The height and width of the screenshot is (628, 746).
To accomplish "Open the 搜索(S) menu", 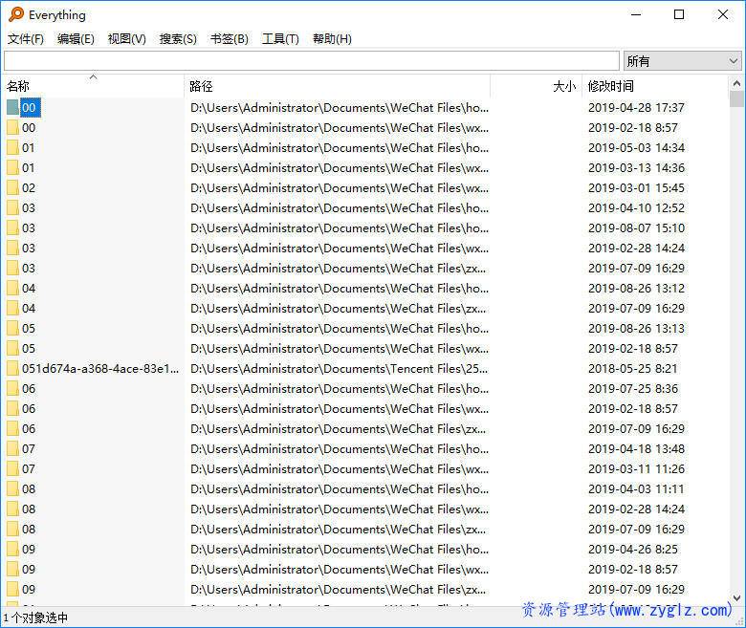I will (x=178, y=38).
